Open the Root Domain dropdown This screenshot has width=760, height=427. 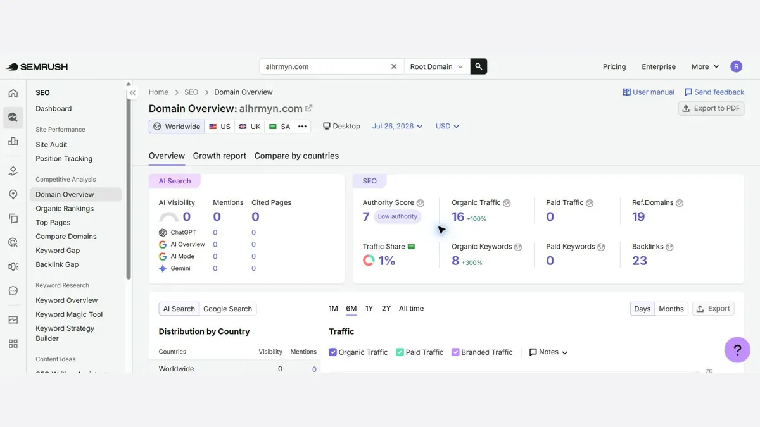[436, 66]
